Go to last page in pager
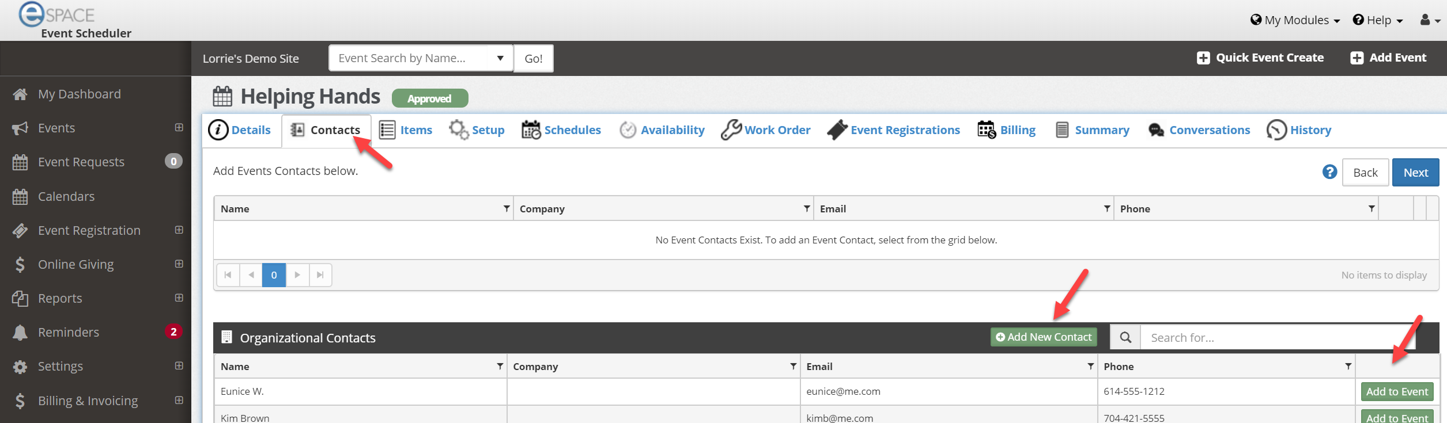The height and width of the screenshot is (423, 1447). (x=320, y=275)
